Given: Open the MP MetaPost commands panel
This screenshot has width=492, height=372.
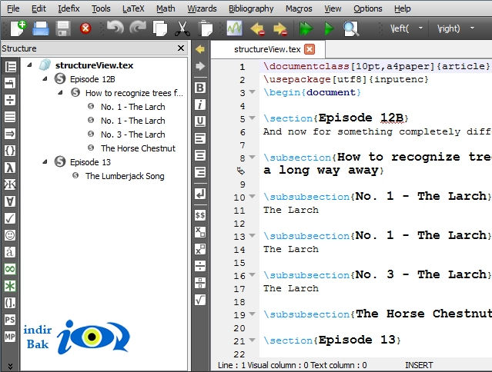Looking at the screenshot, I should click(x=10, y=337).
